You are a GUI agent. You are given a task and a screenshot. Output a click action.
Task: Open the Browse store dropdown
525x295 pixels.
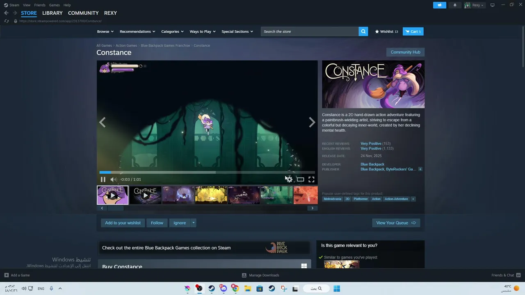pos(105,32)
